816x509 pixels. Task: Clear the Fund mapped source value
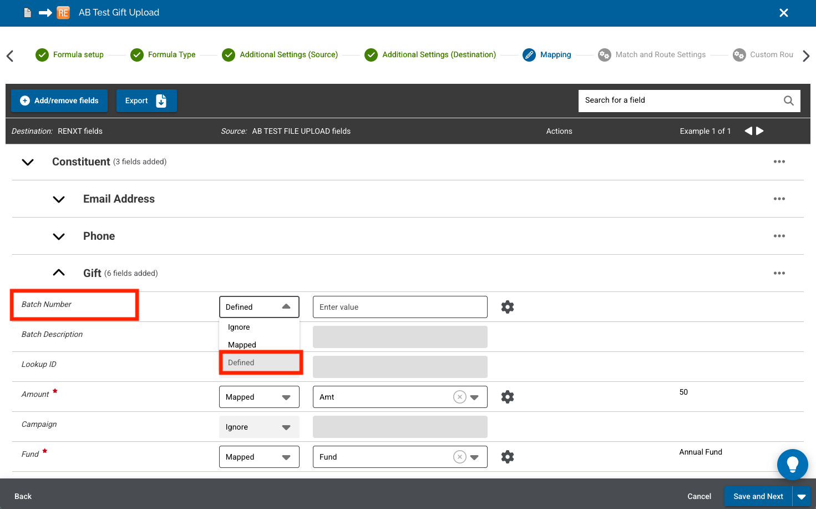(x=460, y=457)
